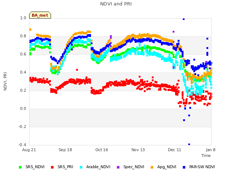Toggle the Apg_NDVI legend label
Screen dimensions: 233x174
167,167
